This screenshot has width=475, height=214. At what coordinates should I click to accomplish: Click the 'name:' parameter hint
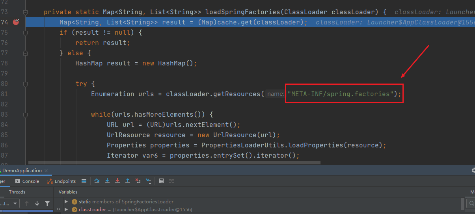coord(276,94)
